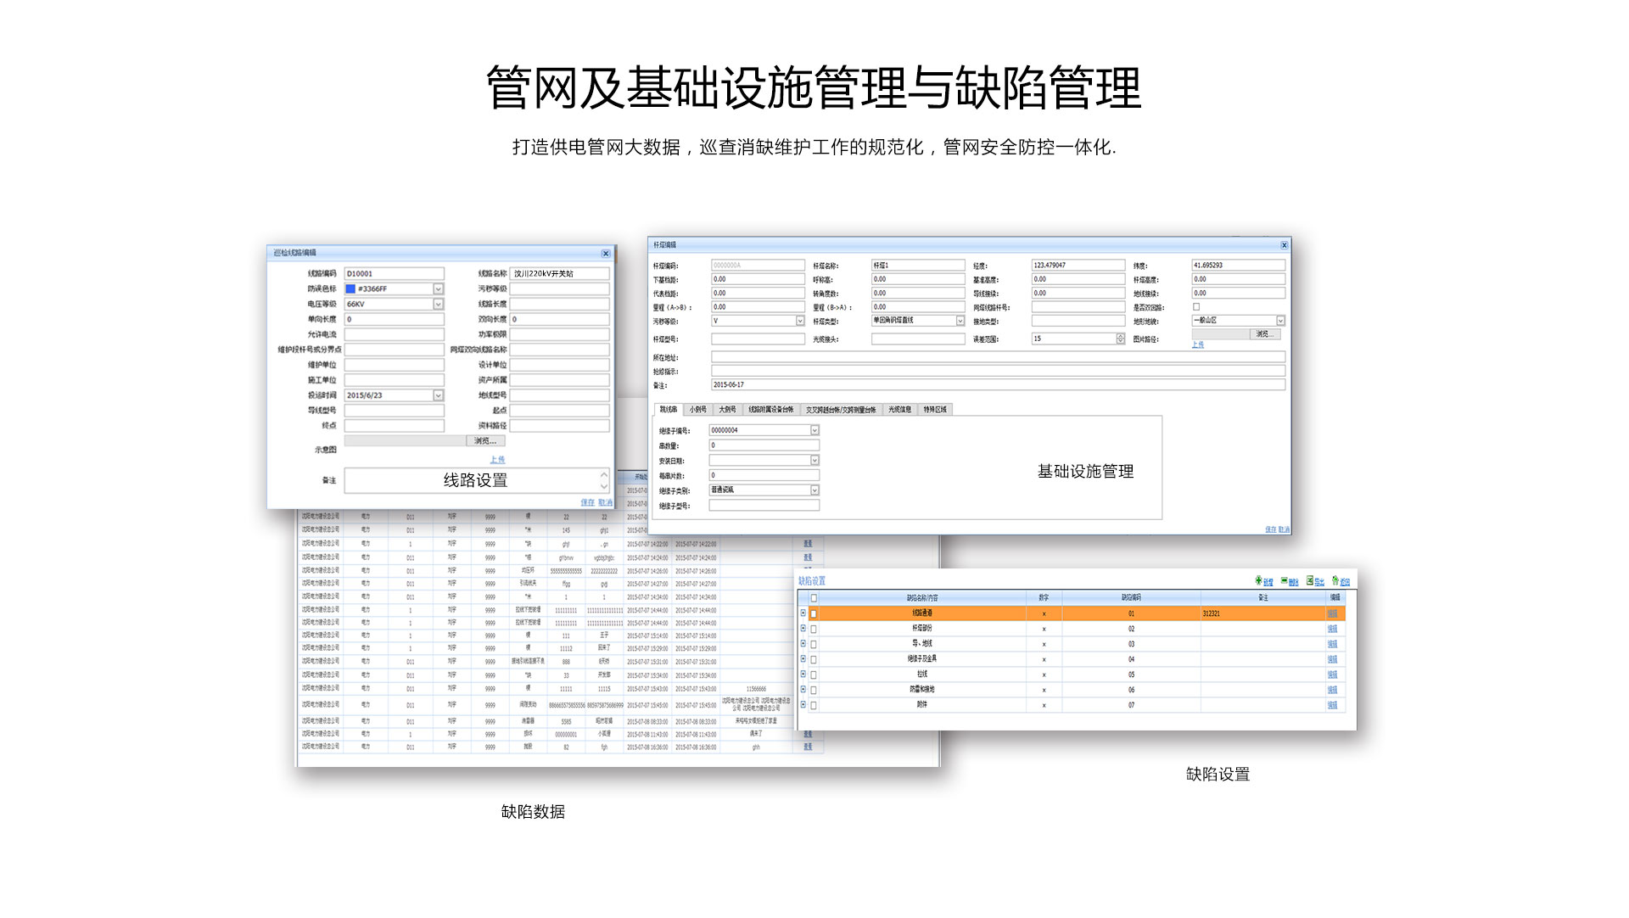The image size is (1629, 918).
Task: Tick the checkbox for defect row 02
Action: tap(814, 629)
